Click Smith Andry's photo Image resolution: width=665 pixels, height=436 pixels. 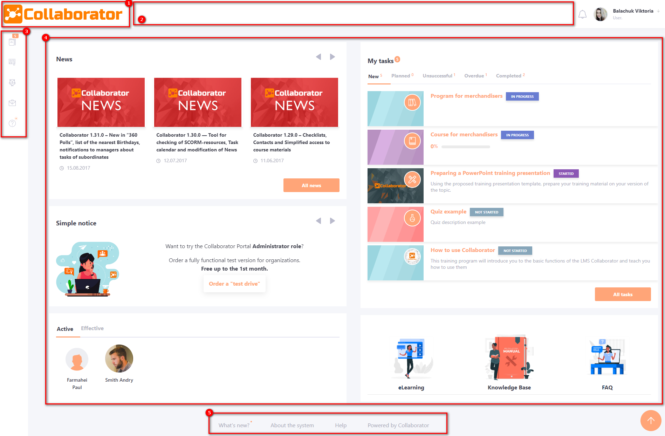119,359
